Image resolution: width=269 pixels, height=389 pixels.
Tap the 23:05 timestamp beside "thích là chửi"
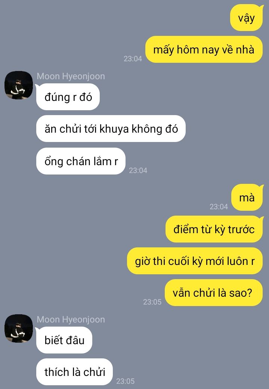[125, 381]
